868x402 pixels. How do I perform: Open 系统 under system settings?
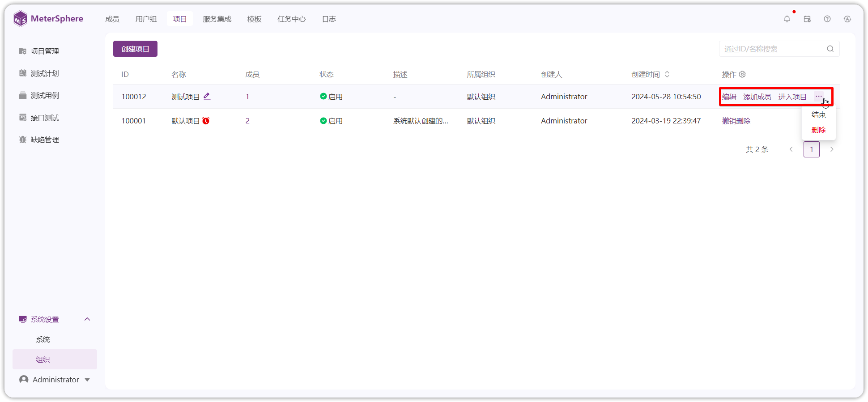43,339
